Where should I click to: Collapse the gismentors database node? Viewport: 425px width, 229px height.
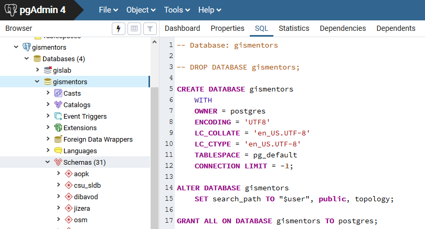37,81
